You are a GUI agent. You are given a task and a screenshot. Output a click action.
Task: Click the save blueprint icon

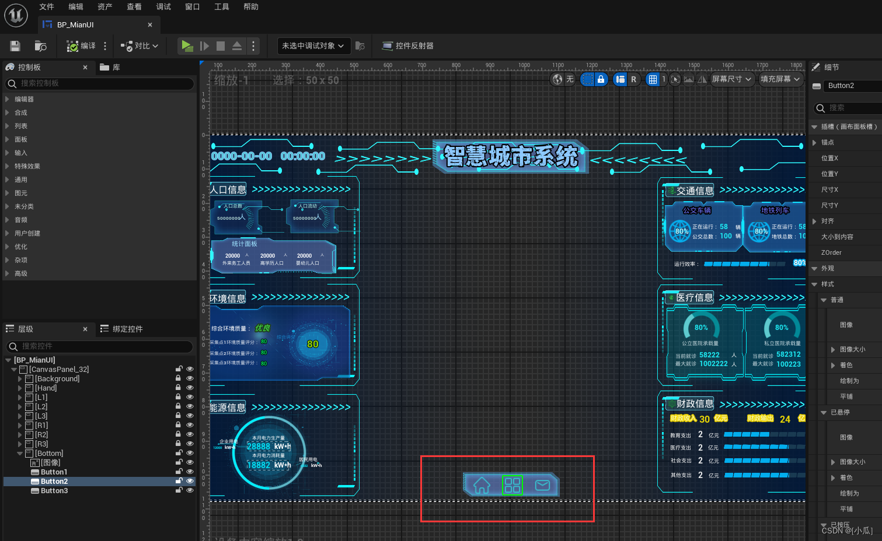15,46
